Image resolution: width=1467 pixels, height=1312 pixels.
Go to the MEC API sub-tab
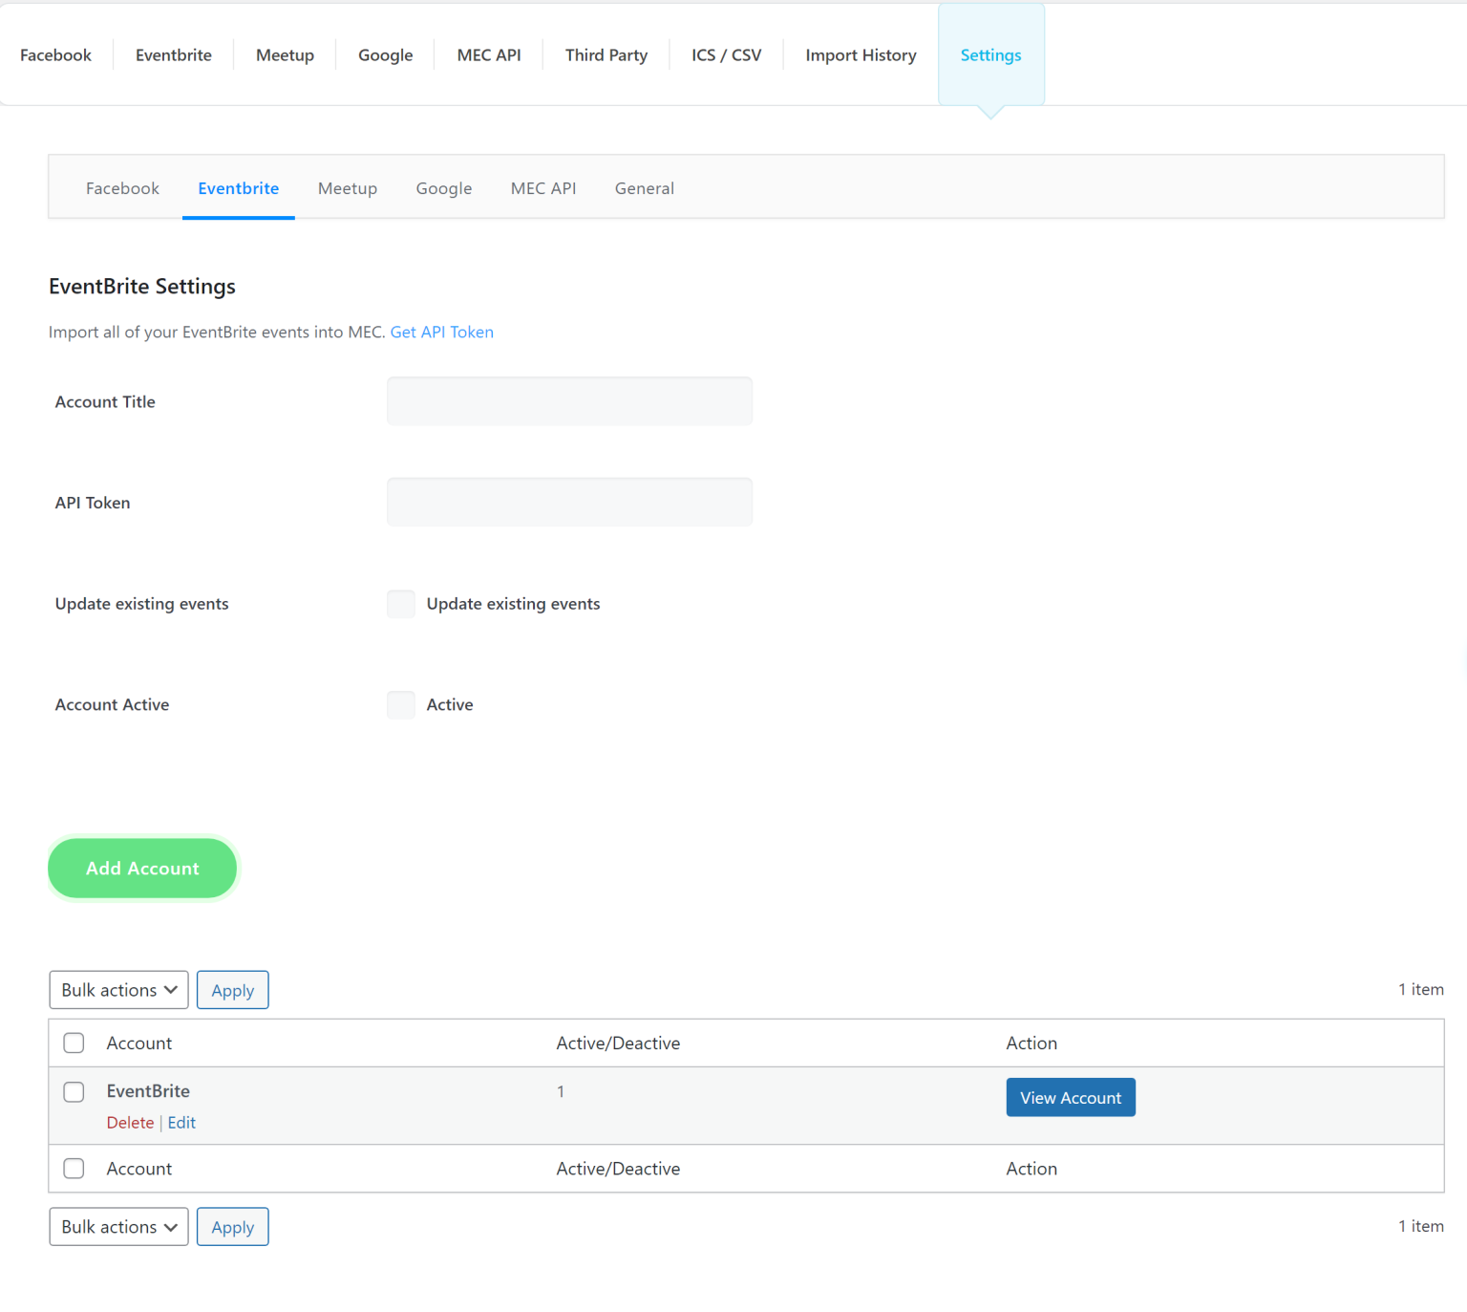542,188
